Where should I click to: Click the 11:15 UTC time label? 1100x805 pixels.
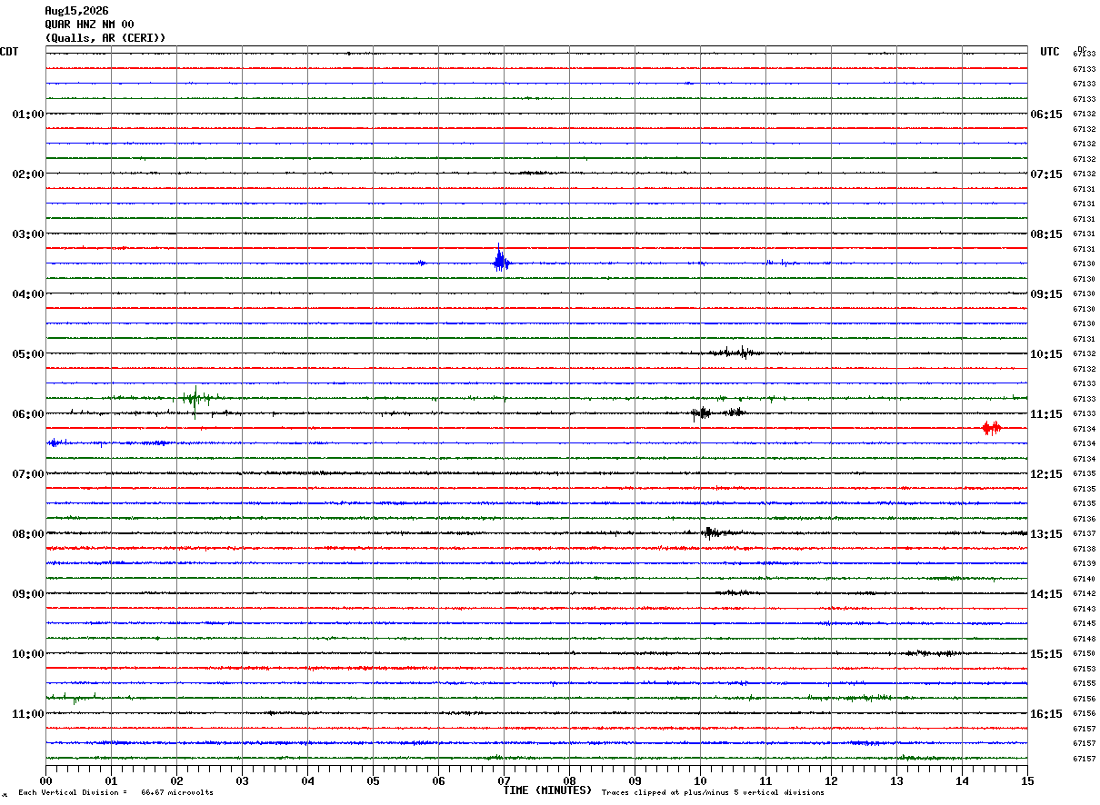click(x=1045, y=414)
